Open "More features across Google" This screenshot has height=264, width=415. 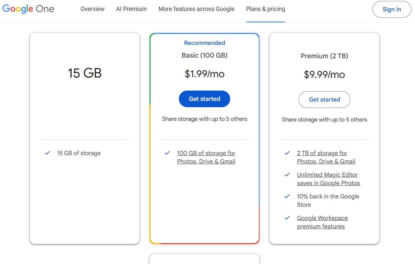(196, 9)
